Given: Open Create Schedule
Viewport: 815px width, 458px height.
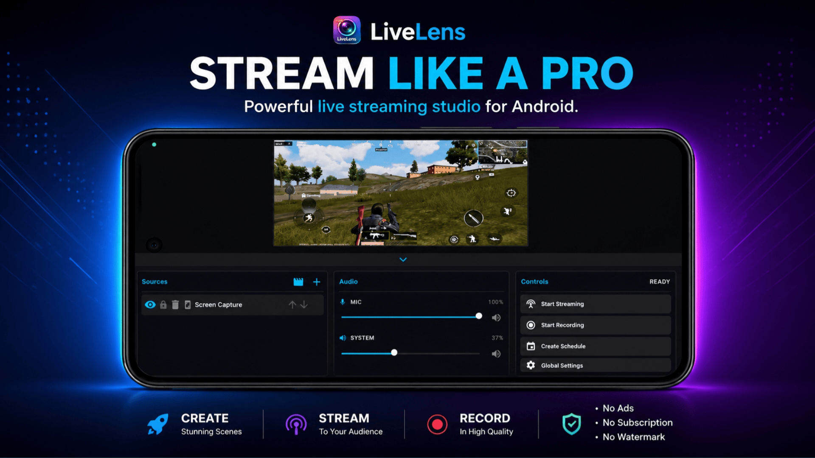Looking at the screenshot, I should click(596, 346).
